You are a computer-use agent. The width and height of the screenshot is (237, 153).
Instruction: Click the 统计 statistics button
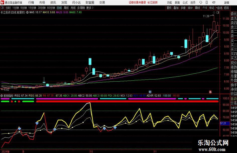click(x=190, y=8)
